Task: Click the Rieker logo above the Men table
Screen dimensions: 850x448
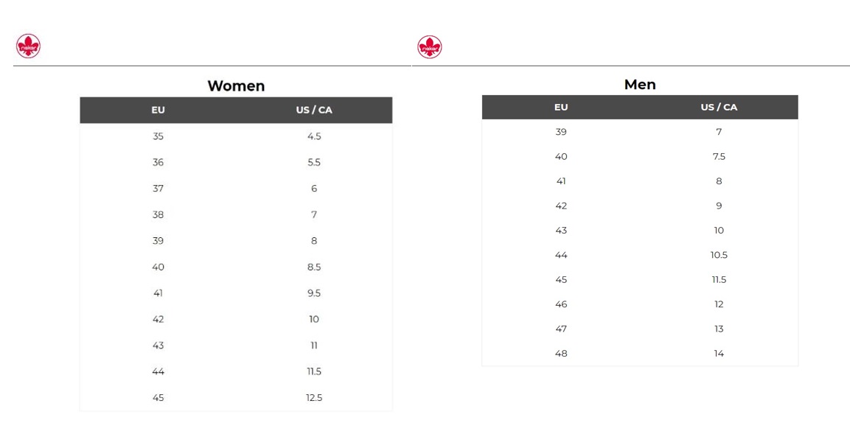Action: 429,47
